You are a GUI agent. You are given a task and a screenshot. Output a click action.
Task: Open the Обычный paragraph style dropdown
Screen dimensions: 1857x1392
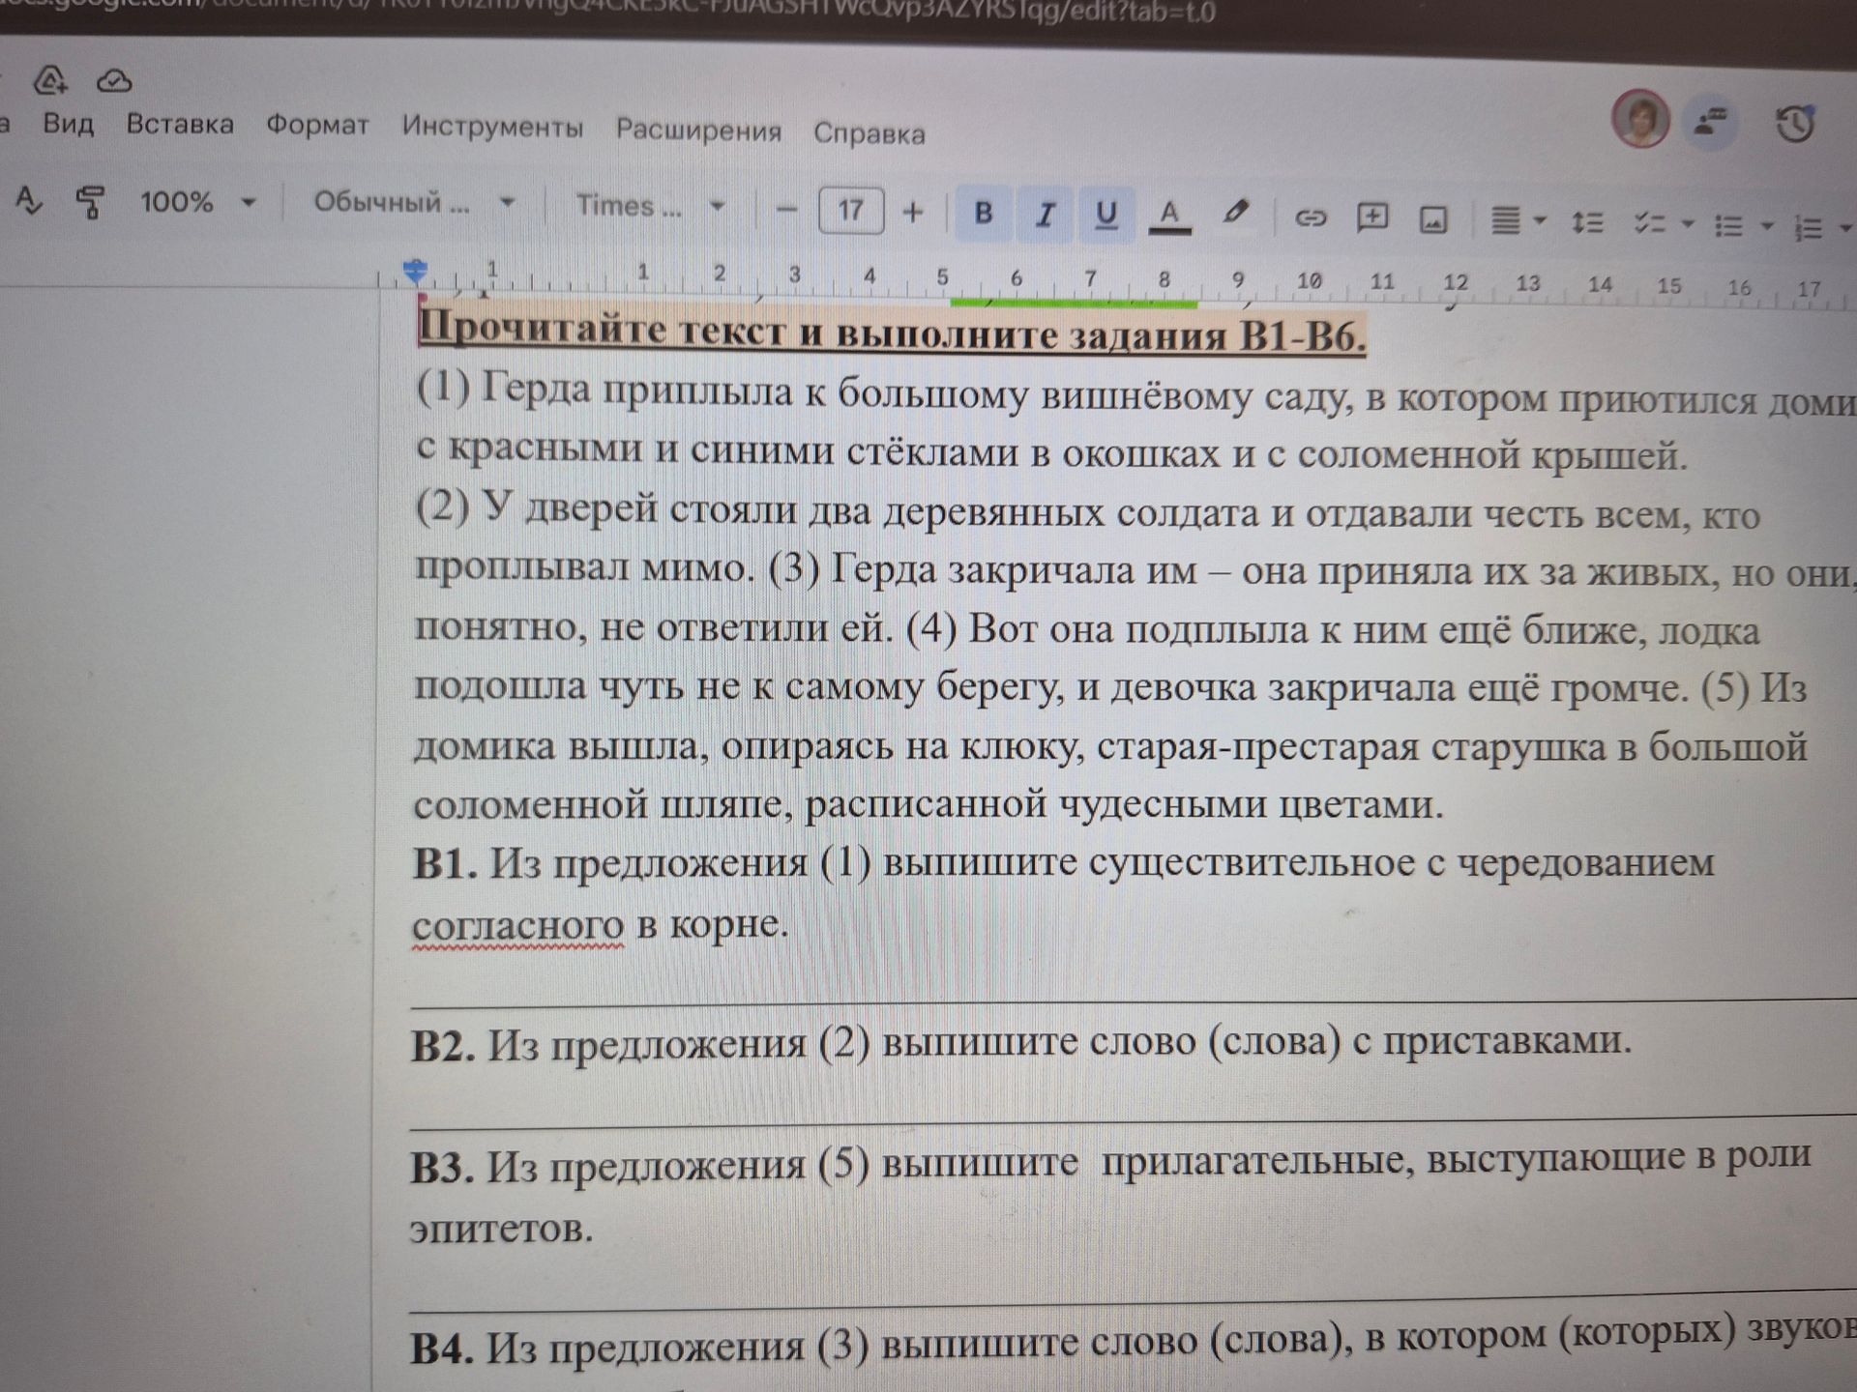(x=414, y=203)
